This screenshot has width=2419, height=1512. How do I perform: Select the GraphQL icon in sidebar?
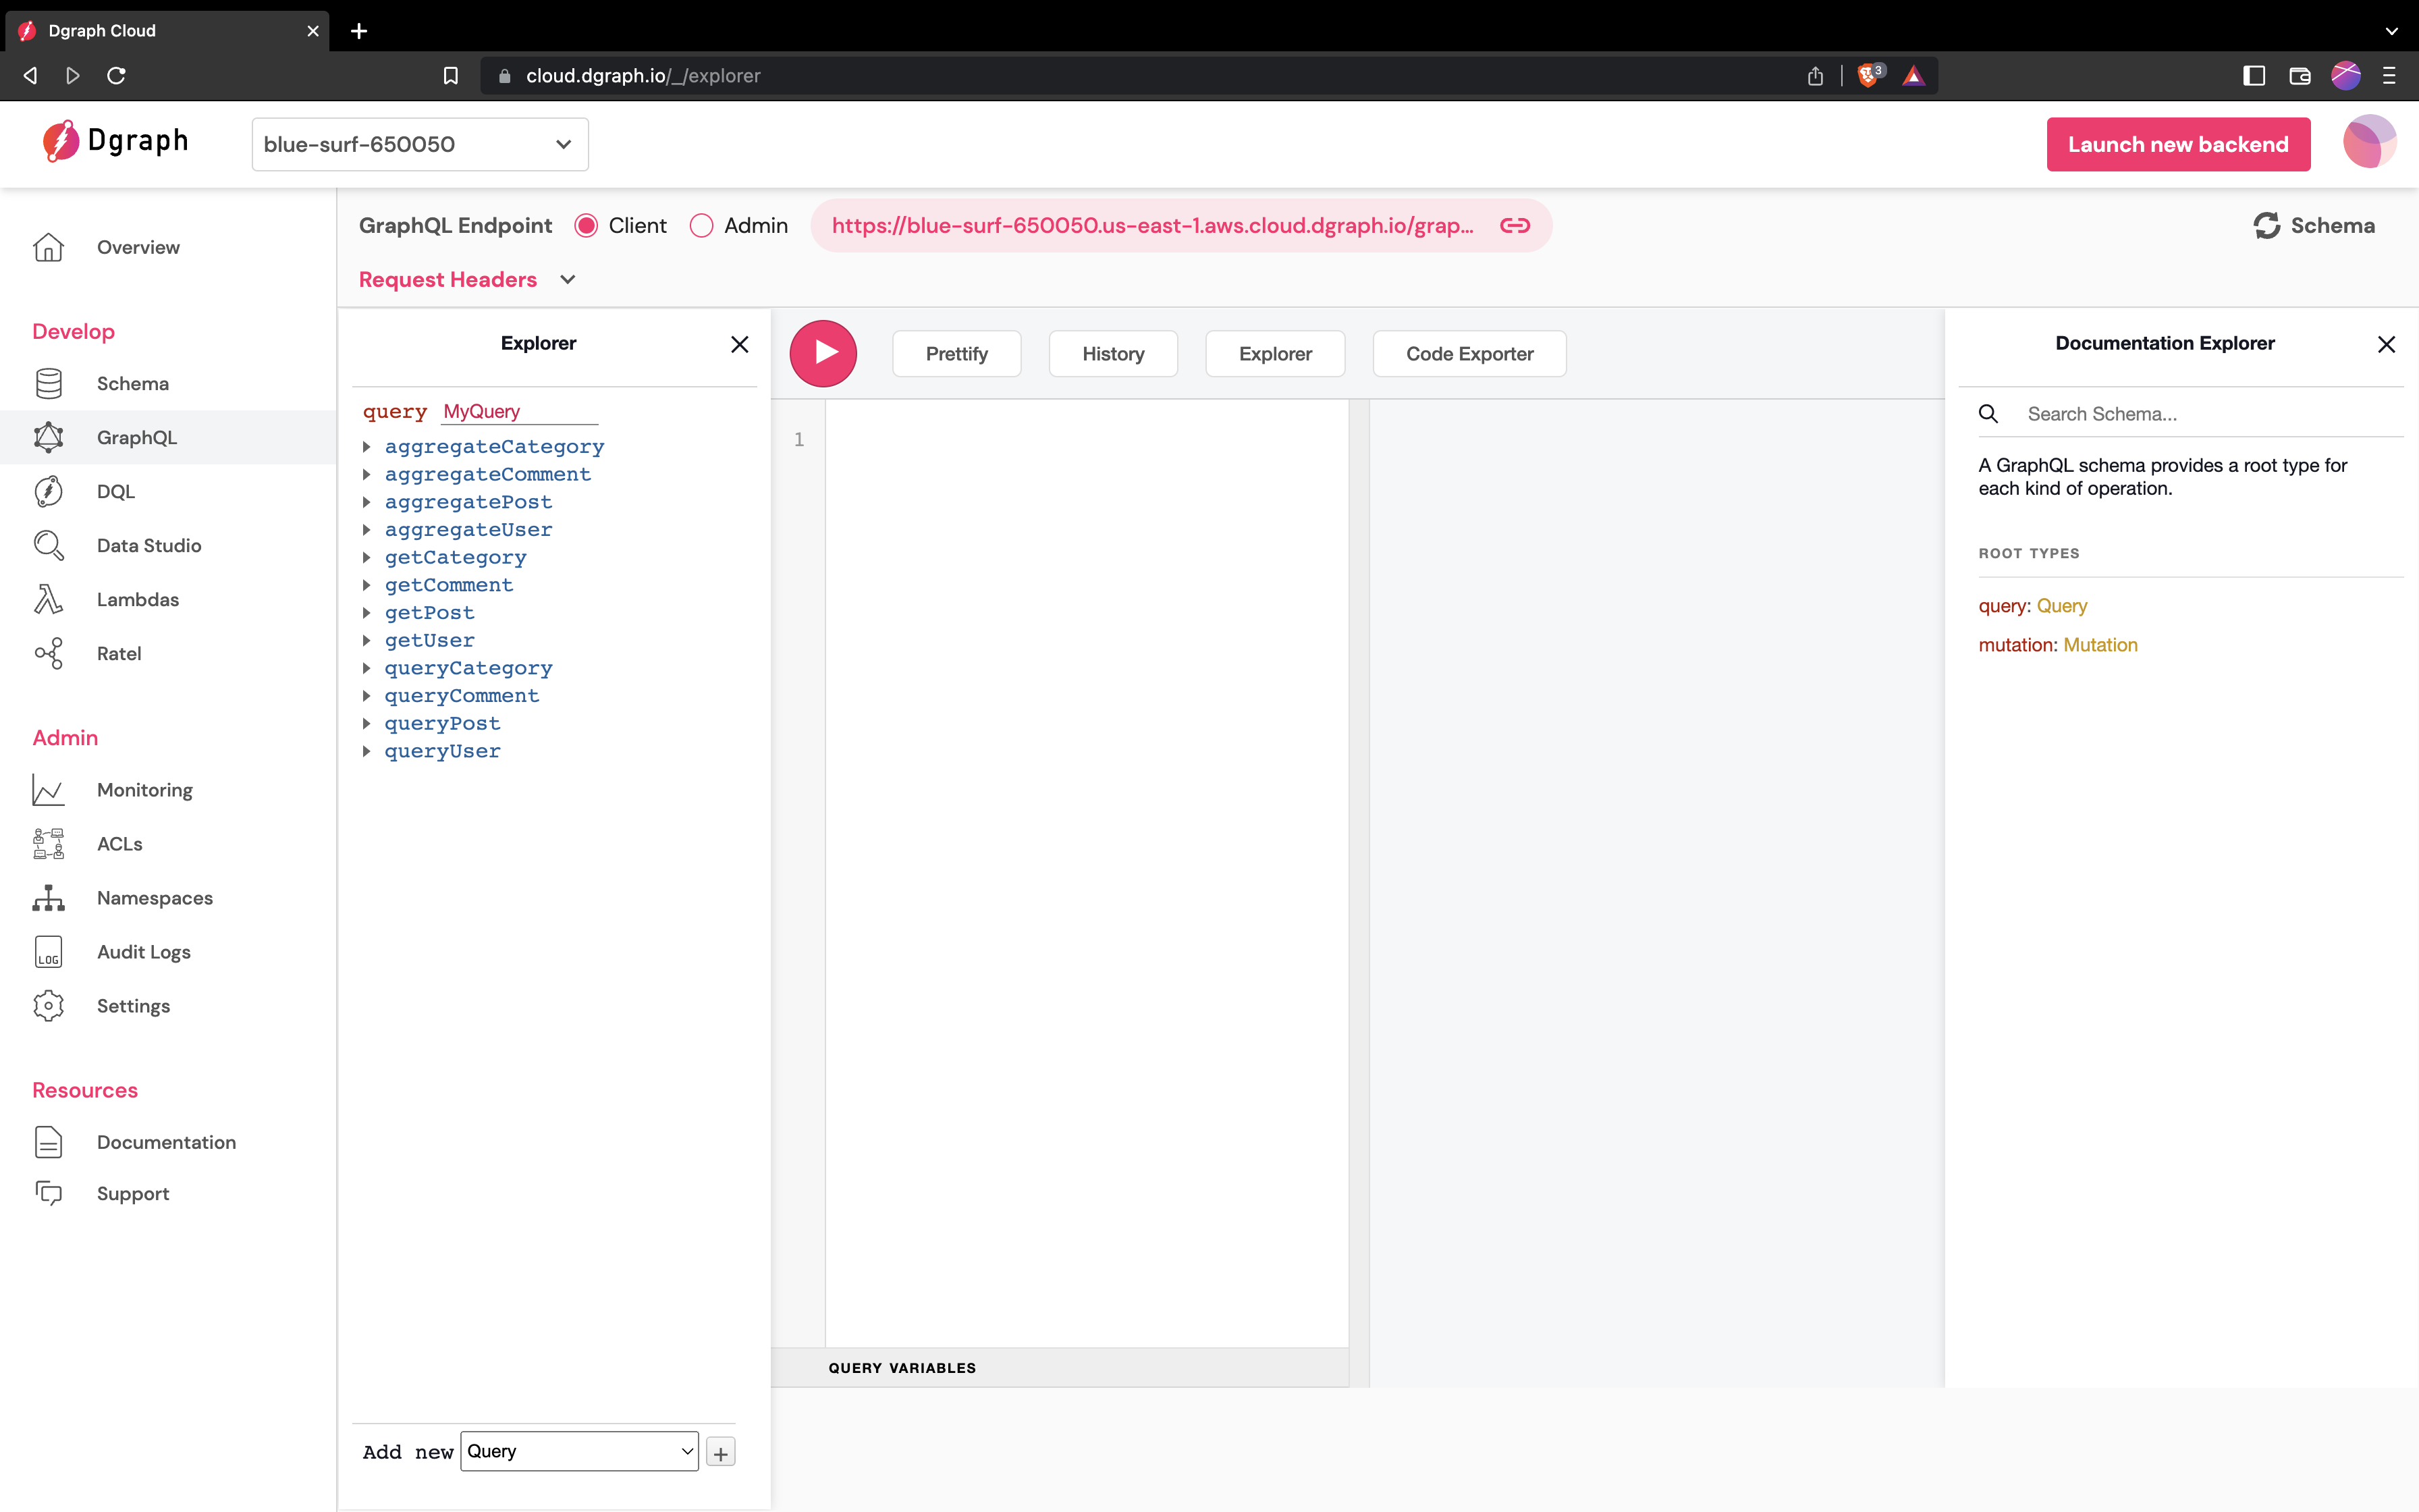[48, 437]
